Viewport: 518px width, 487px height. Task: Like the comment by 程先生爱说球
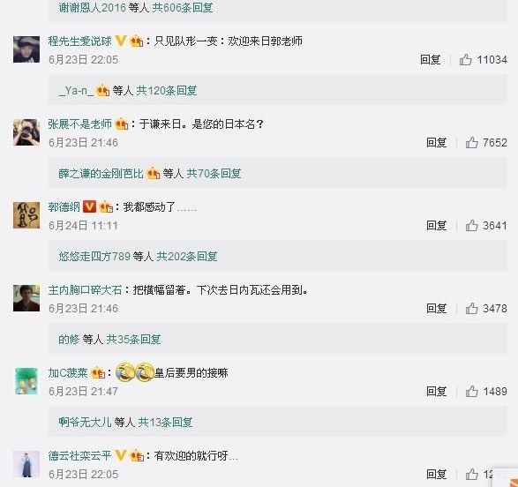point(465,60)
